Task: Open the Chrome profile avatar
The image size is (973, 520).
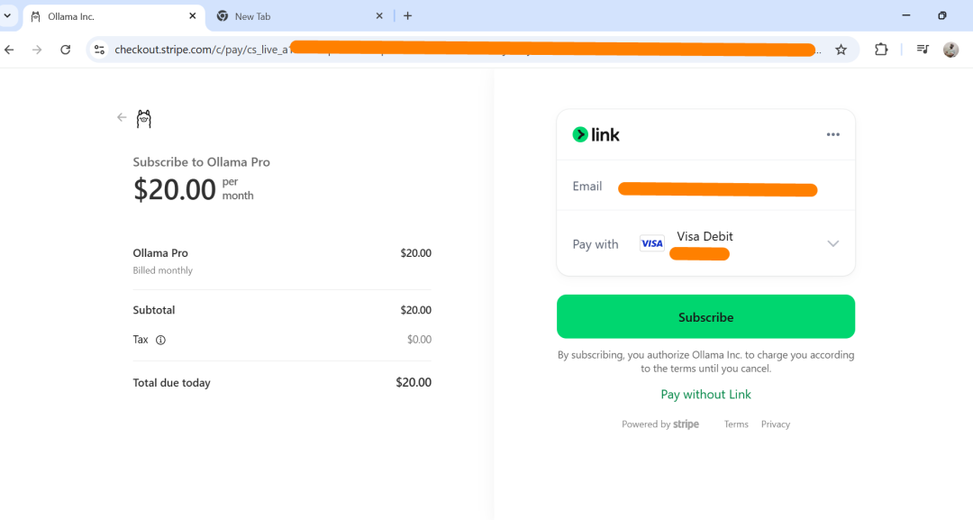Action: 950,50
